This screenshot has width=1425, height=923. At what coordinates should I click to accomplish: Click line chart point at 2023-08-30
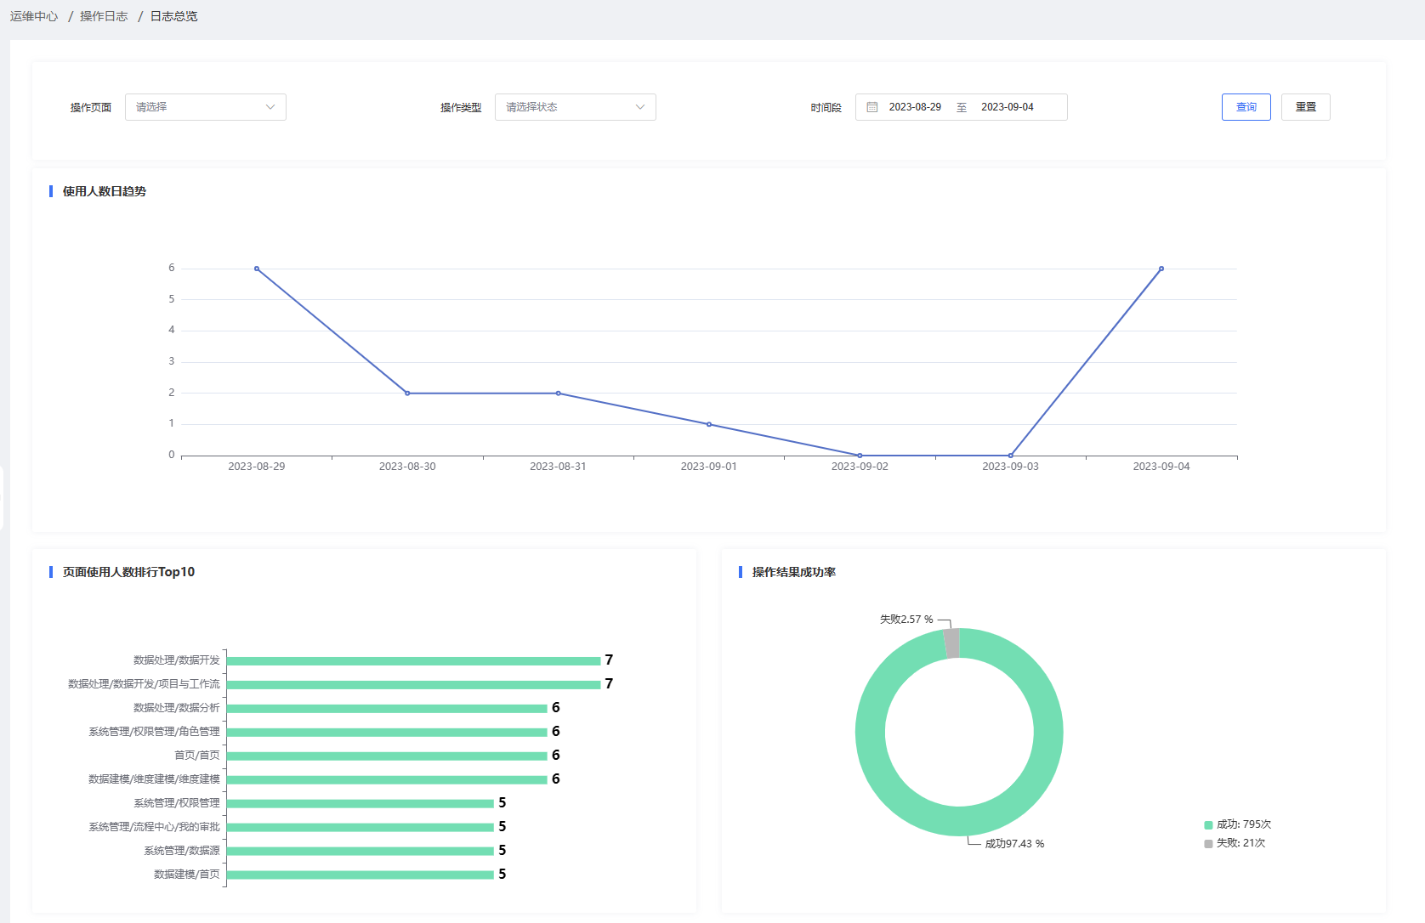pos(407,394)
